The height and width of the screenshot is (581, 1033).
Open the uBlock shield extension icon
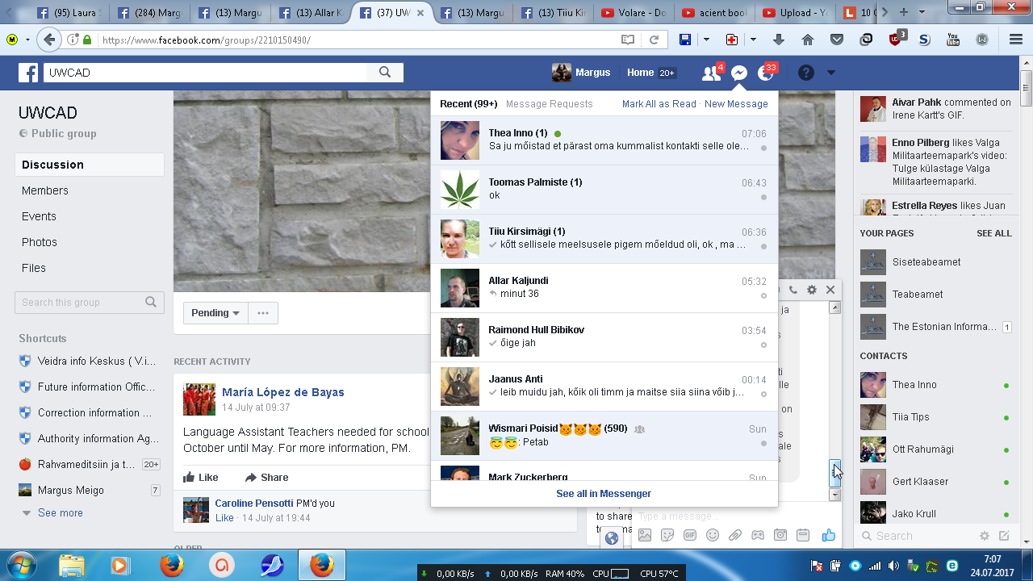click(896, 39)
